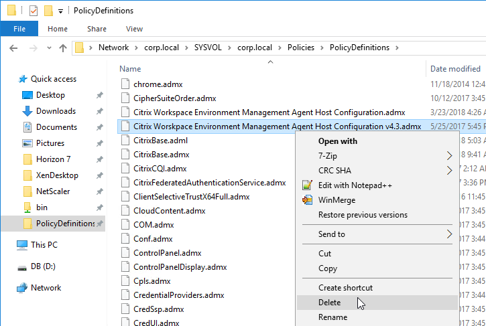486x326 pixels.
Task: Open the recent locations dropdown arrow
Action: (49, 48)
